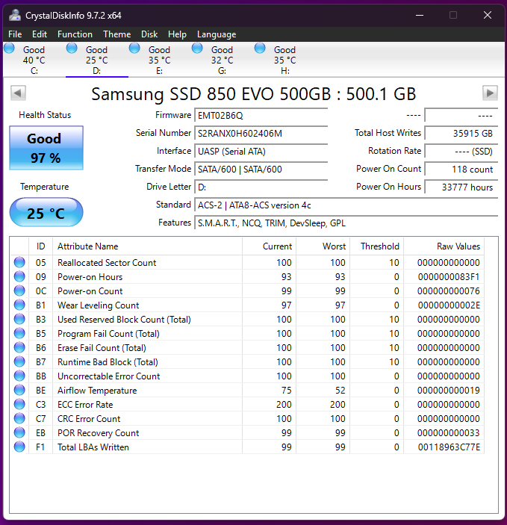Click the Transfer Mode field SATA/600
Image resolution: width=507 pixels, height=525 pixels.
[x=261, y=170]
